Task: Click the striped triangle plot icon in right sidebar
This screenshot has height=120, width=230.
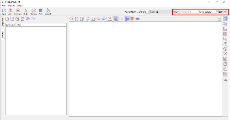Action: [x=225, y=34]
